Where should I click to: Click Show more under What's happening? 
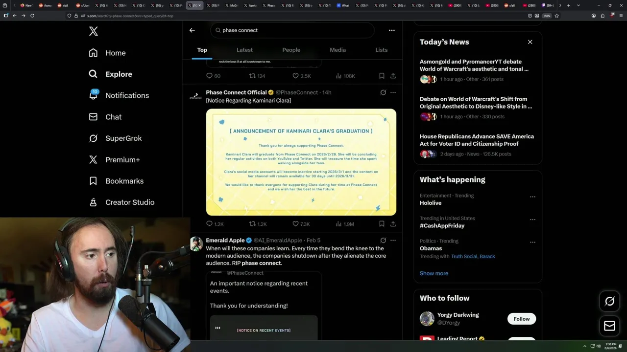pos(434,273)
